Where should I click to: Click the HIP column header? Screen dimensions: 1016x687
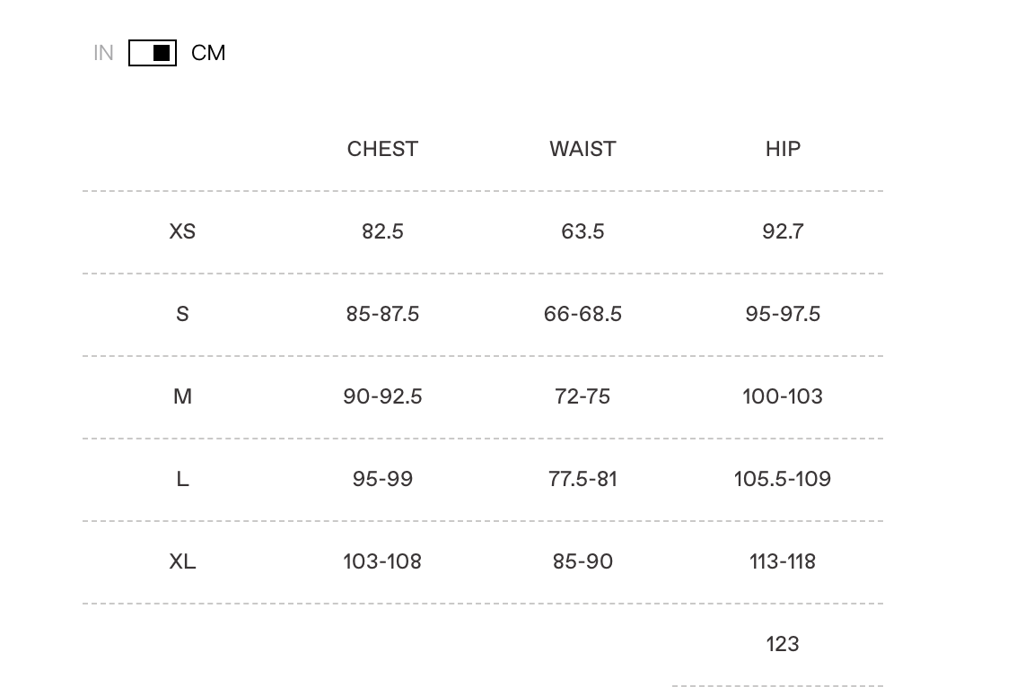coord(783,149)
